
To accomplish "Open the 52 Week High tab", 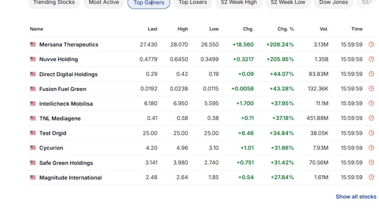I will [x=239, y=3].
